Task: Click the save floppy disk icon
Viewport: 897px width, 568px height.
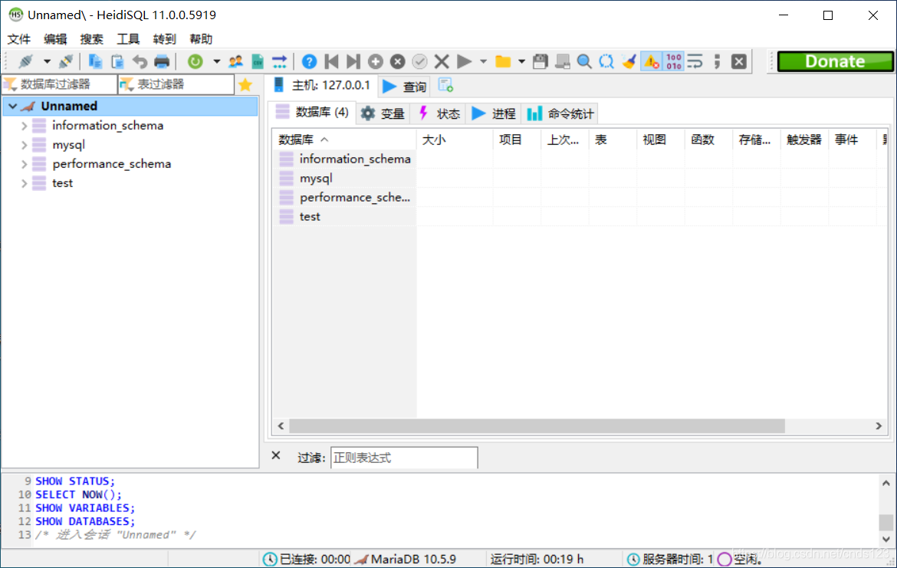Action: [x=540, y=61]
